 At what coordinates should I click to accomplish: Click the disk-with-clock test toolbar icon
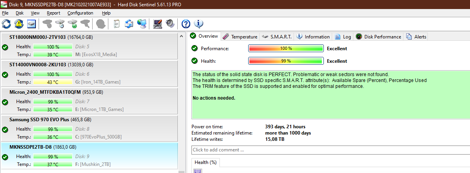tap(60, 24)
